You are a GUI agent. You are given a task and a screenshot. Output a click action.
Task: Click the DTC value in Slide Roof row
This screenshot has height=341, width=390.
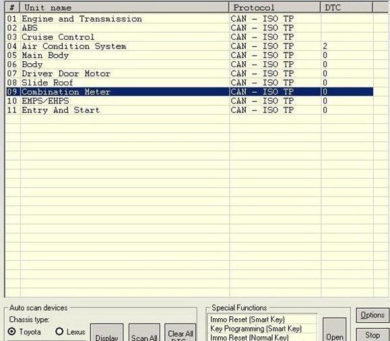coord(325,83)
